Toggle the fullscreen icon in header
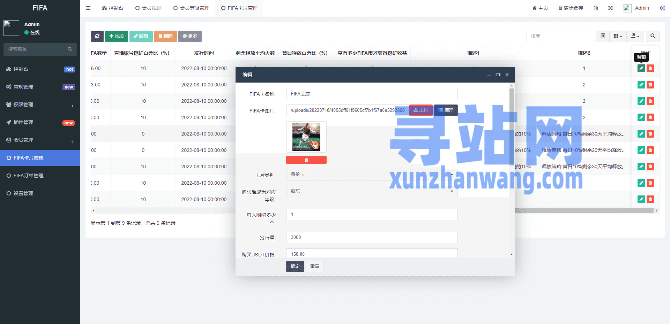670x324 pixels. pos(610,8)
